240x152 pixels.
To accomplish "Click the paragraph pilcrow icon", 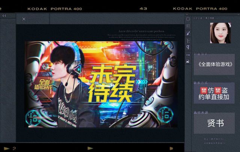I will click(x=188, y=47).
